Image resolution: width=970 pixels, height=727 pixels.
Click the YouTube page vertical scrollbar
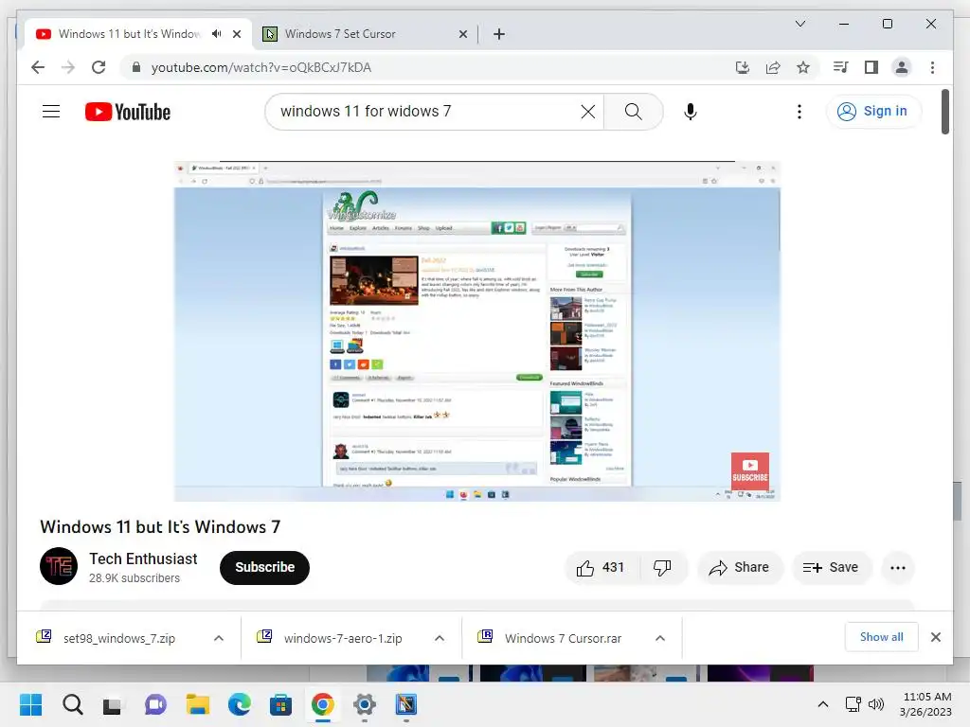[x=945, y=112]
